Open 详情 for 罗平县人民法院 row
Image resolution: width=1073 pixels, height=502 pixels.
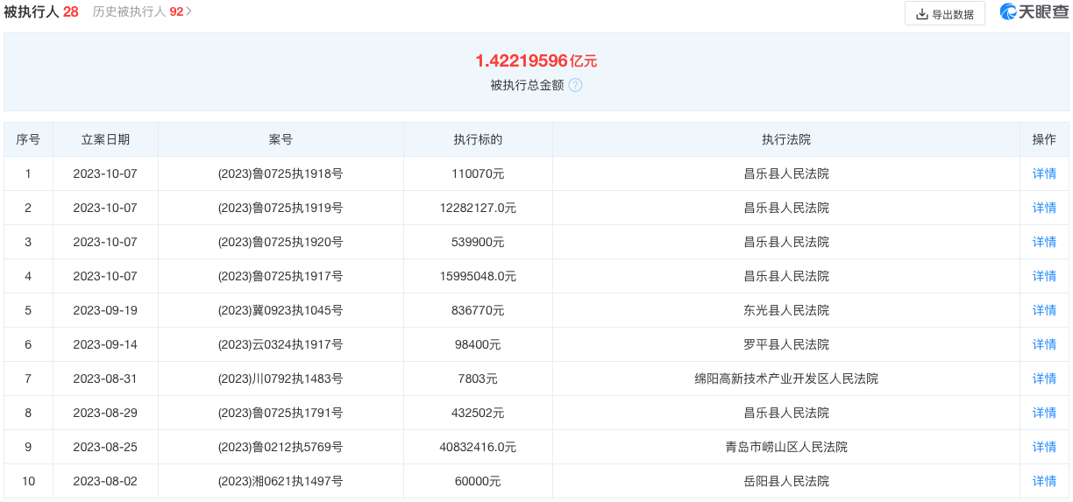pyautogui.click(x=1044, y=344)
